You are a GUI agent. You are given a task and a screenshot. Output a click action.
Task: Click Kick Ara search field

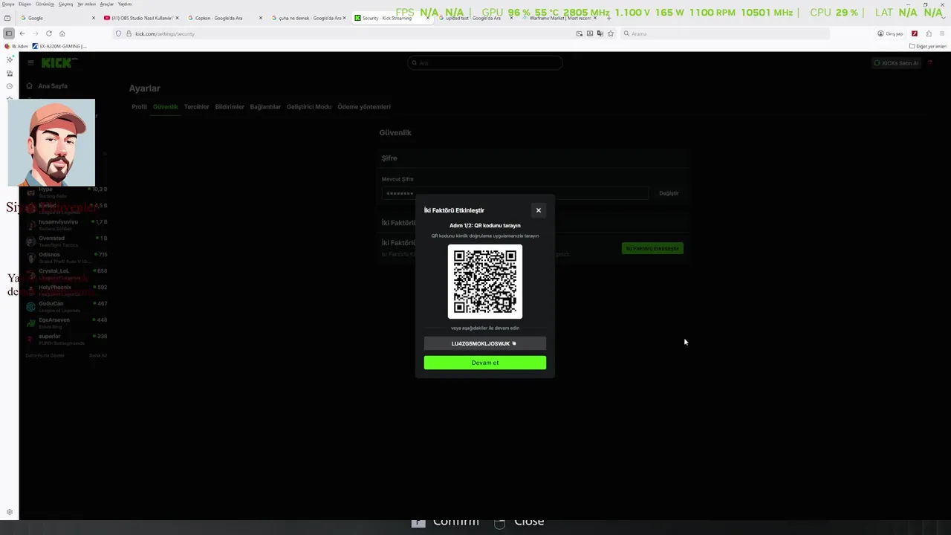[x=484, y=63]
